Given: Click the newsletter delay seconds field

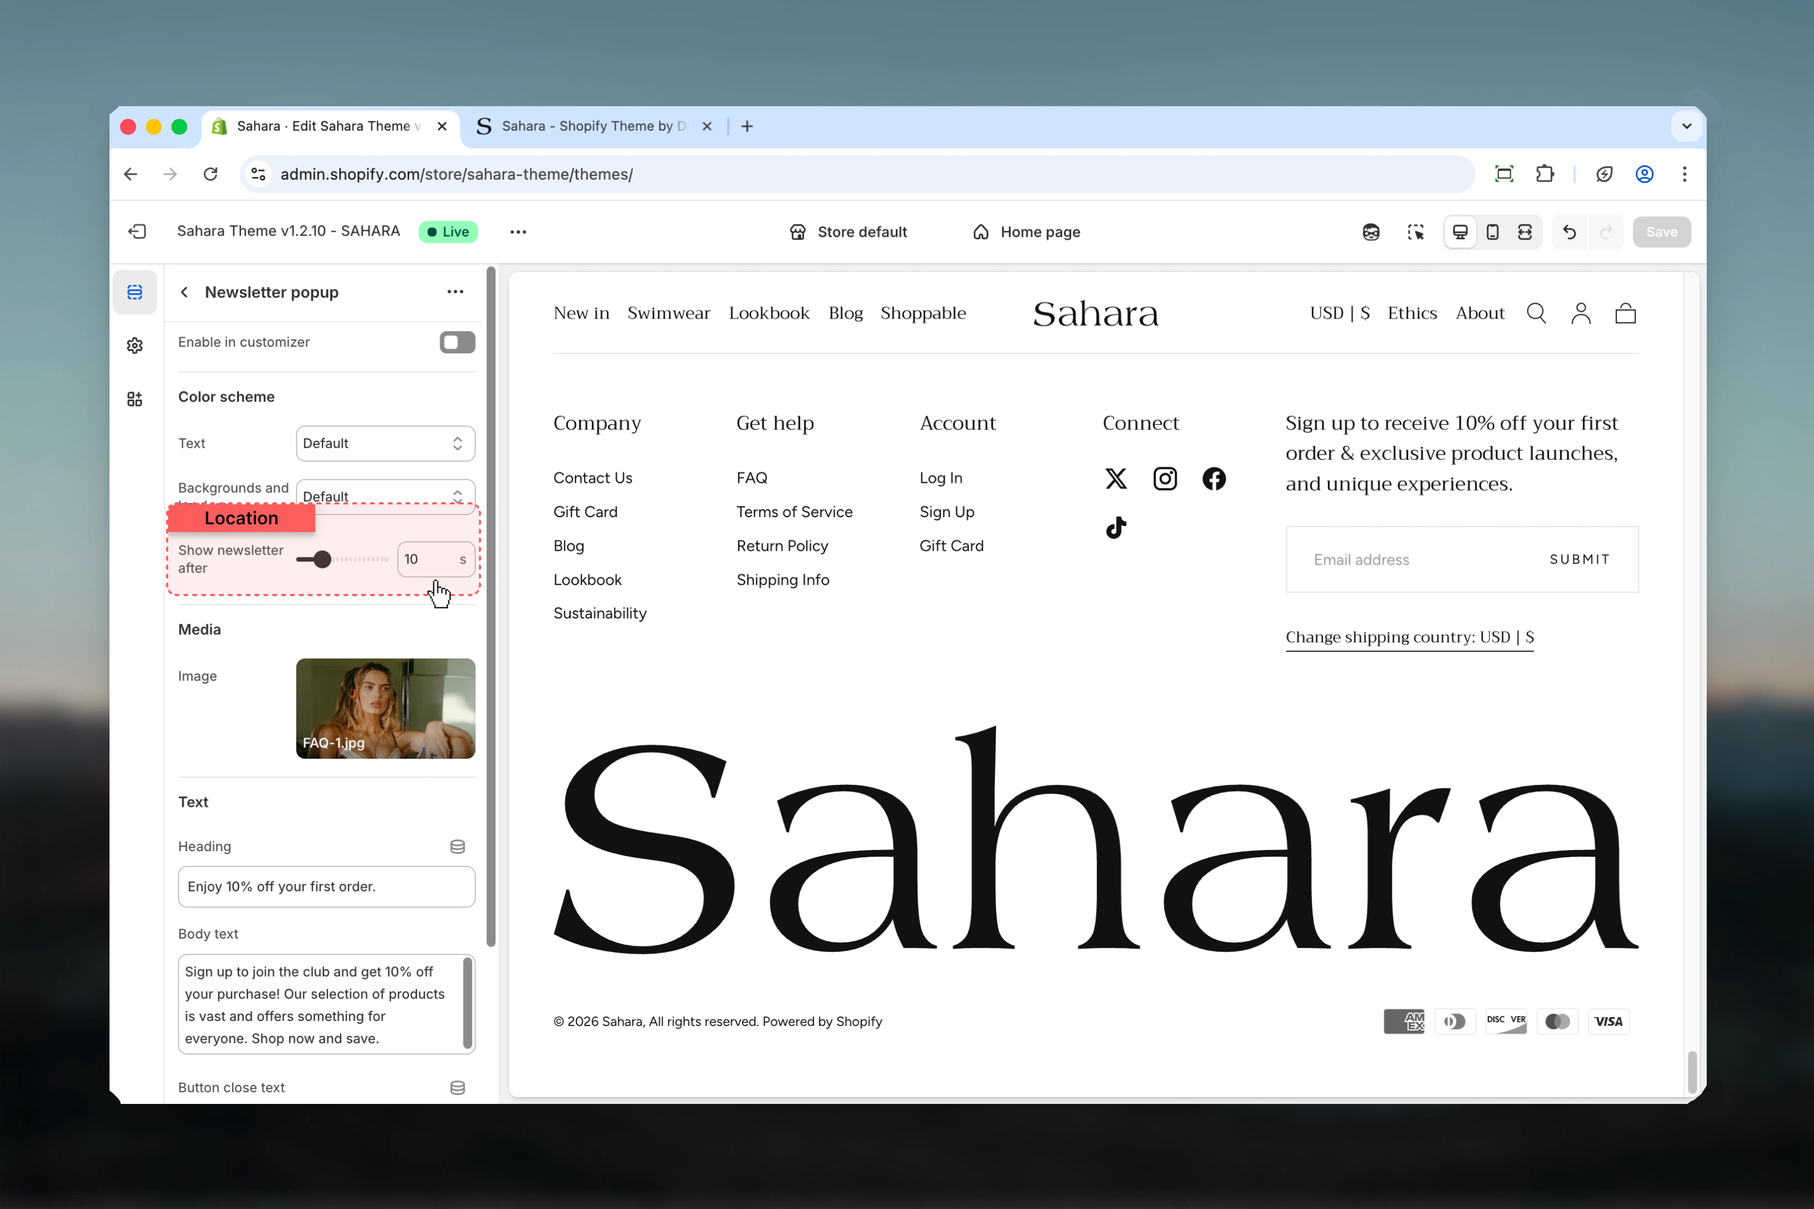Looking at the screenshot, I should [436, 560].
